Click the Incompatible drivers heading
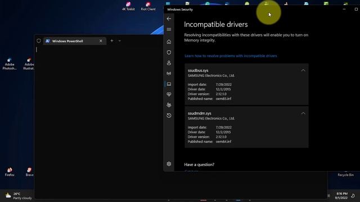360x202 pixels. [x=216, y=25]
